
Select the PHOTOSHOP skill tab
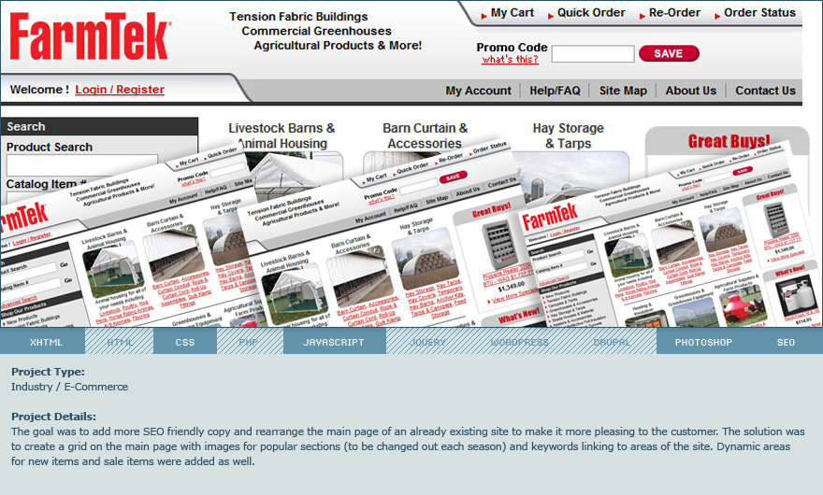click(x=703, y=342)
